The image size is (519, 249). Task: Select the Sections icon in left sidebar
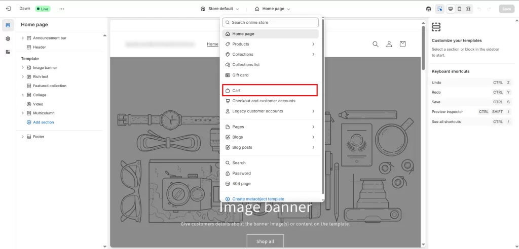[8, 25]
